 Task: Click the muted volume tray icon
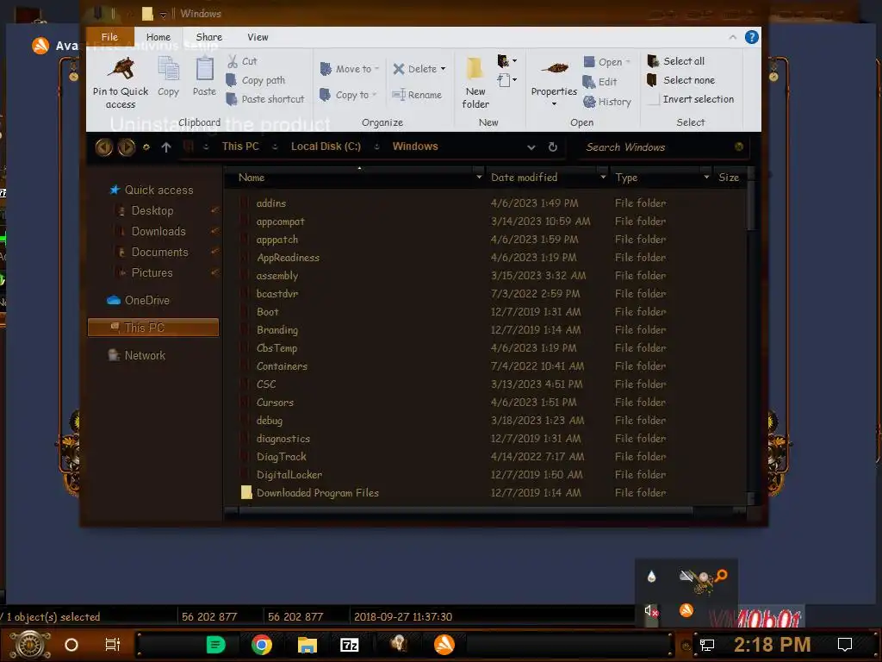[651, 611]
